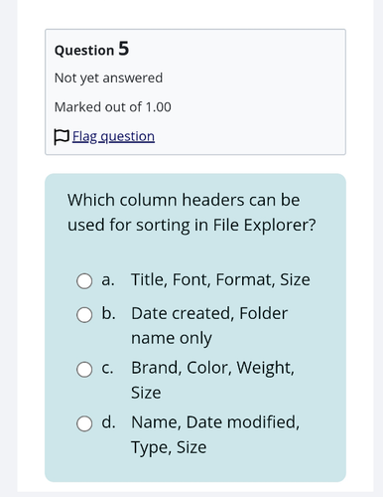
Task: Click the letter 'd.' option label
Action: click(109, 422)
